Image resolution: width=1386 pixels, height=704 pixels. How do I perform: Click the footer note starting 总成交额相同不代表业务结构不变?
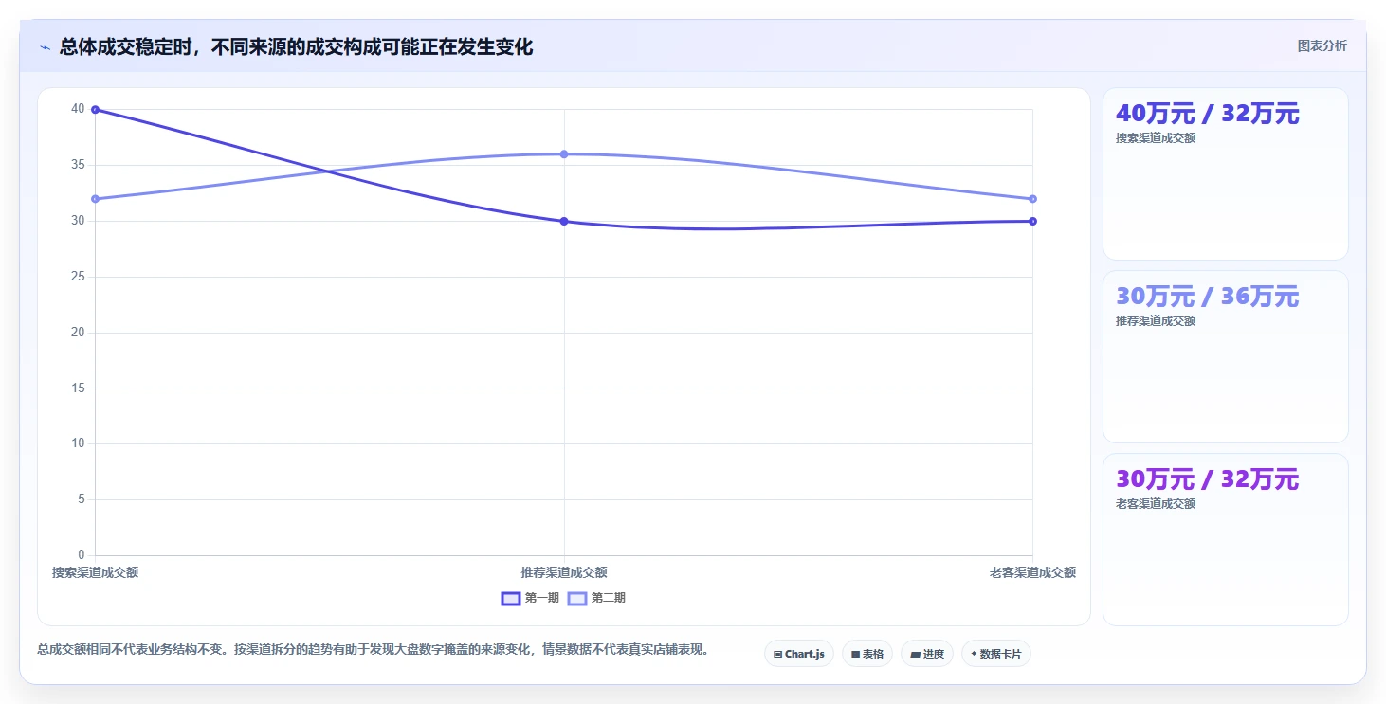(374, 650)
